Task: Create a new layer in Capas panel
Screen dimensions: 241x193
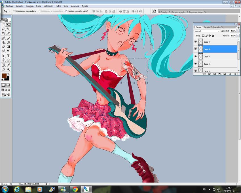Action: pos(230,74)
